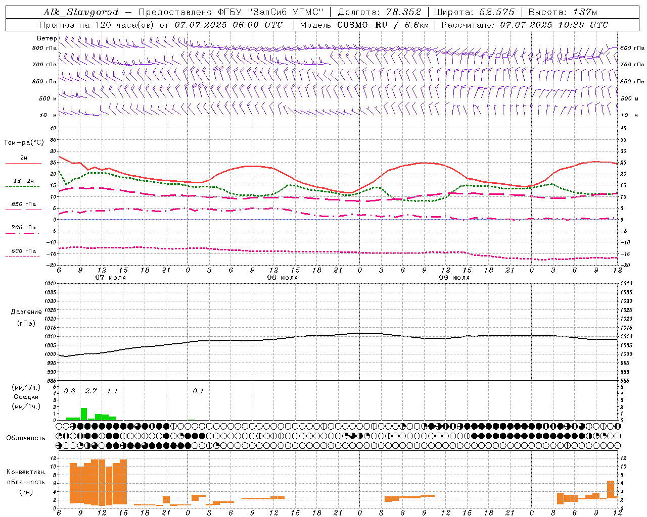The width and height of the screenshot is (647, 517).
Task: Click the '07 июля' date label
Action: click(111, 277)
